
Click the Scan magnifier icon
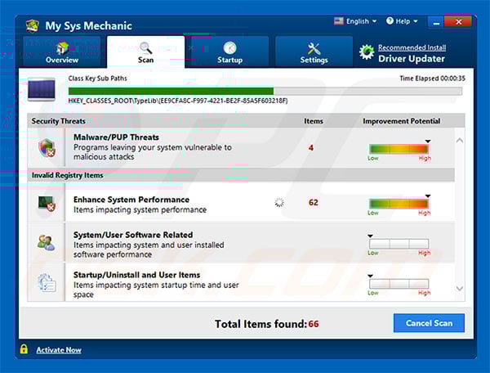tap(146, 48)
